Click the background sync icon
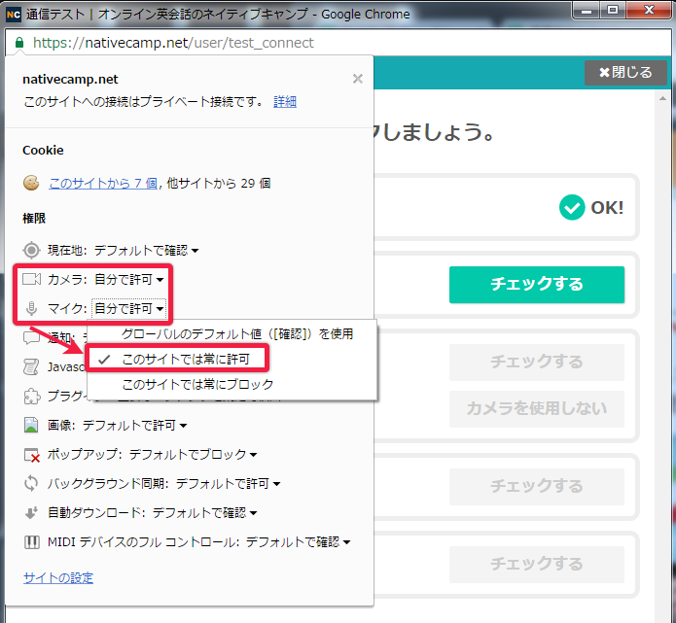This screenshot has height=623, width=676. coord(31,483)
